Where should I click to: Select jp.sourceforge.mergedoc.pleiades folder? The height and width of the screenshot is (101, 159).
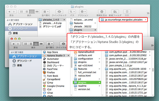pyautogui.click(x=123, y=20)
